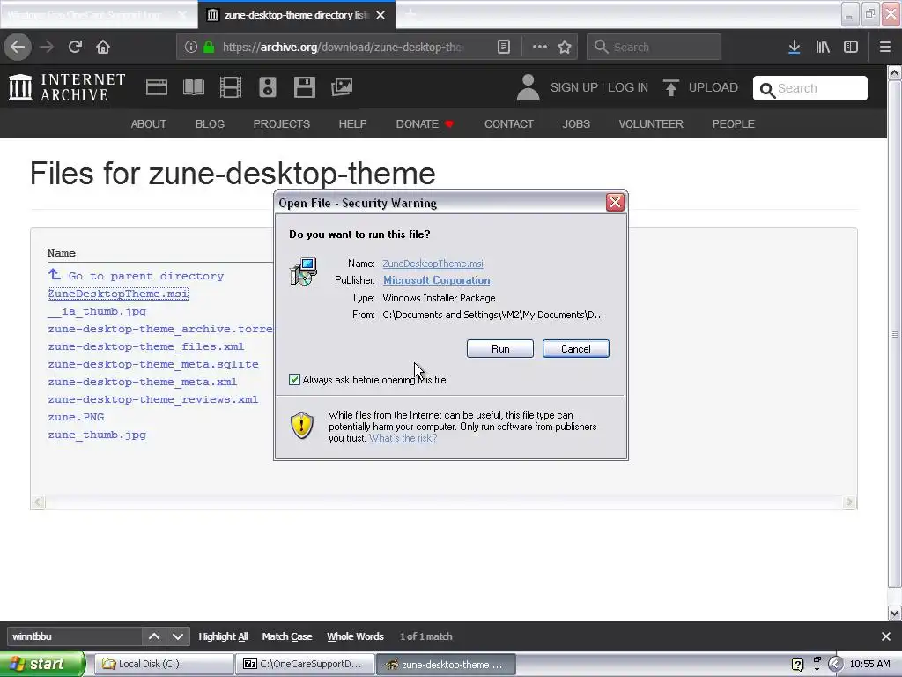Click Run in the security warning
Image resolution: width=902 pixels, height=677 pixels.
point(500,349)
